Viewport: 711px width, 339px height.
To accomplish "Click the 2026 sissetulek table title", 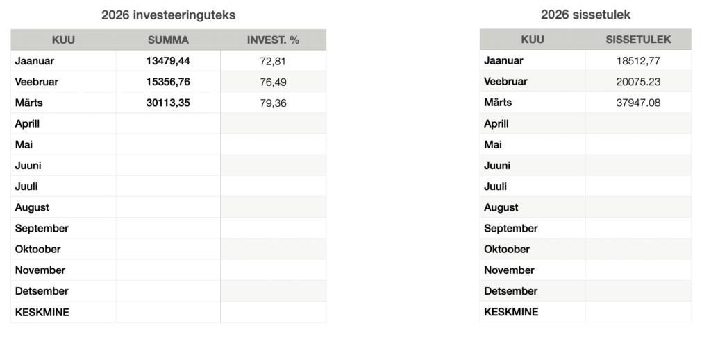I will [585, 14].
